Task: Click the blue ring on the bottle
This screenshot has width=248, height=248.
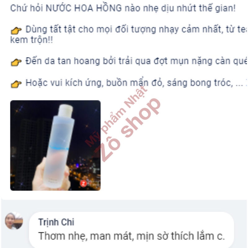Action: [x=59, y=148]
